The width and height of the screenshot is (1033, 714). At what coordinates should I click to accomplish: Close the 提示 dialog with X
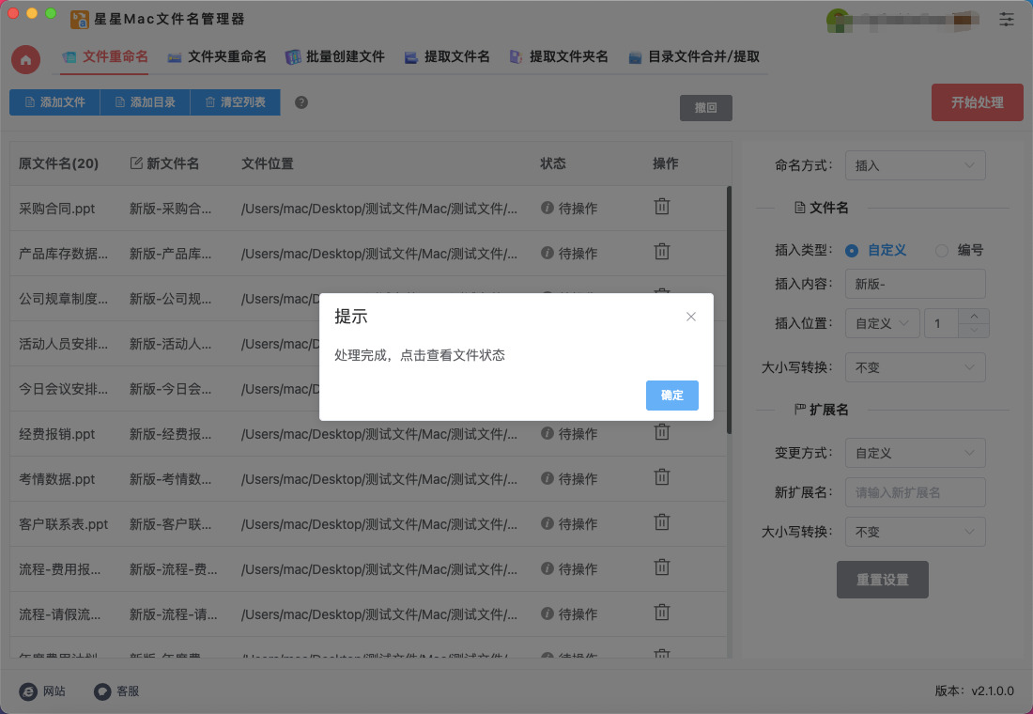point(691,317)
